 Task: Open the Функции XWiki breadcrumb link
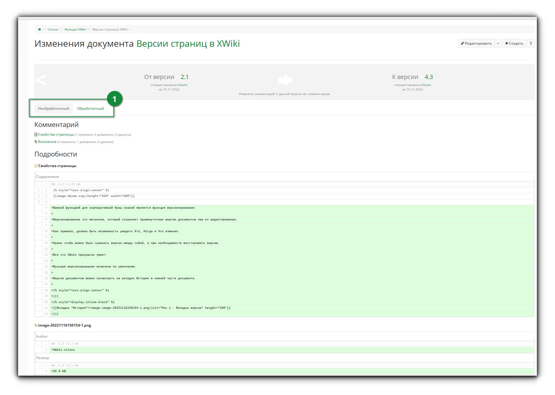pyautogui.click(x=75, y=30)
